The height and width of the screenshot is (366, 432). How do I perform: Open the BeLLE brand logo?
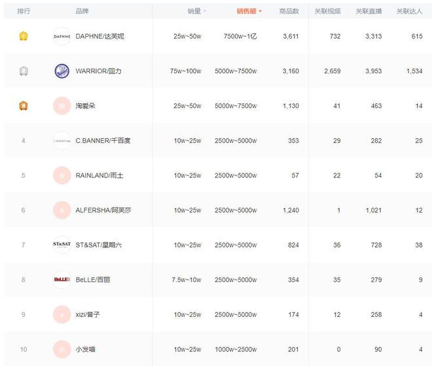point(62,280)
